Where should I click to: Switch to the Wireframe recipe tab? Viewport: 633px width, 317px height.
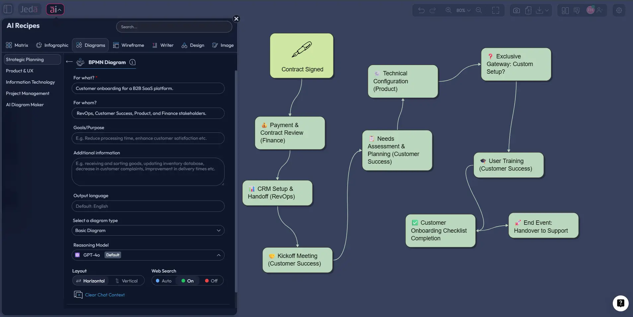tap(129, 45)
